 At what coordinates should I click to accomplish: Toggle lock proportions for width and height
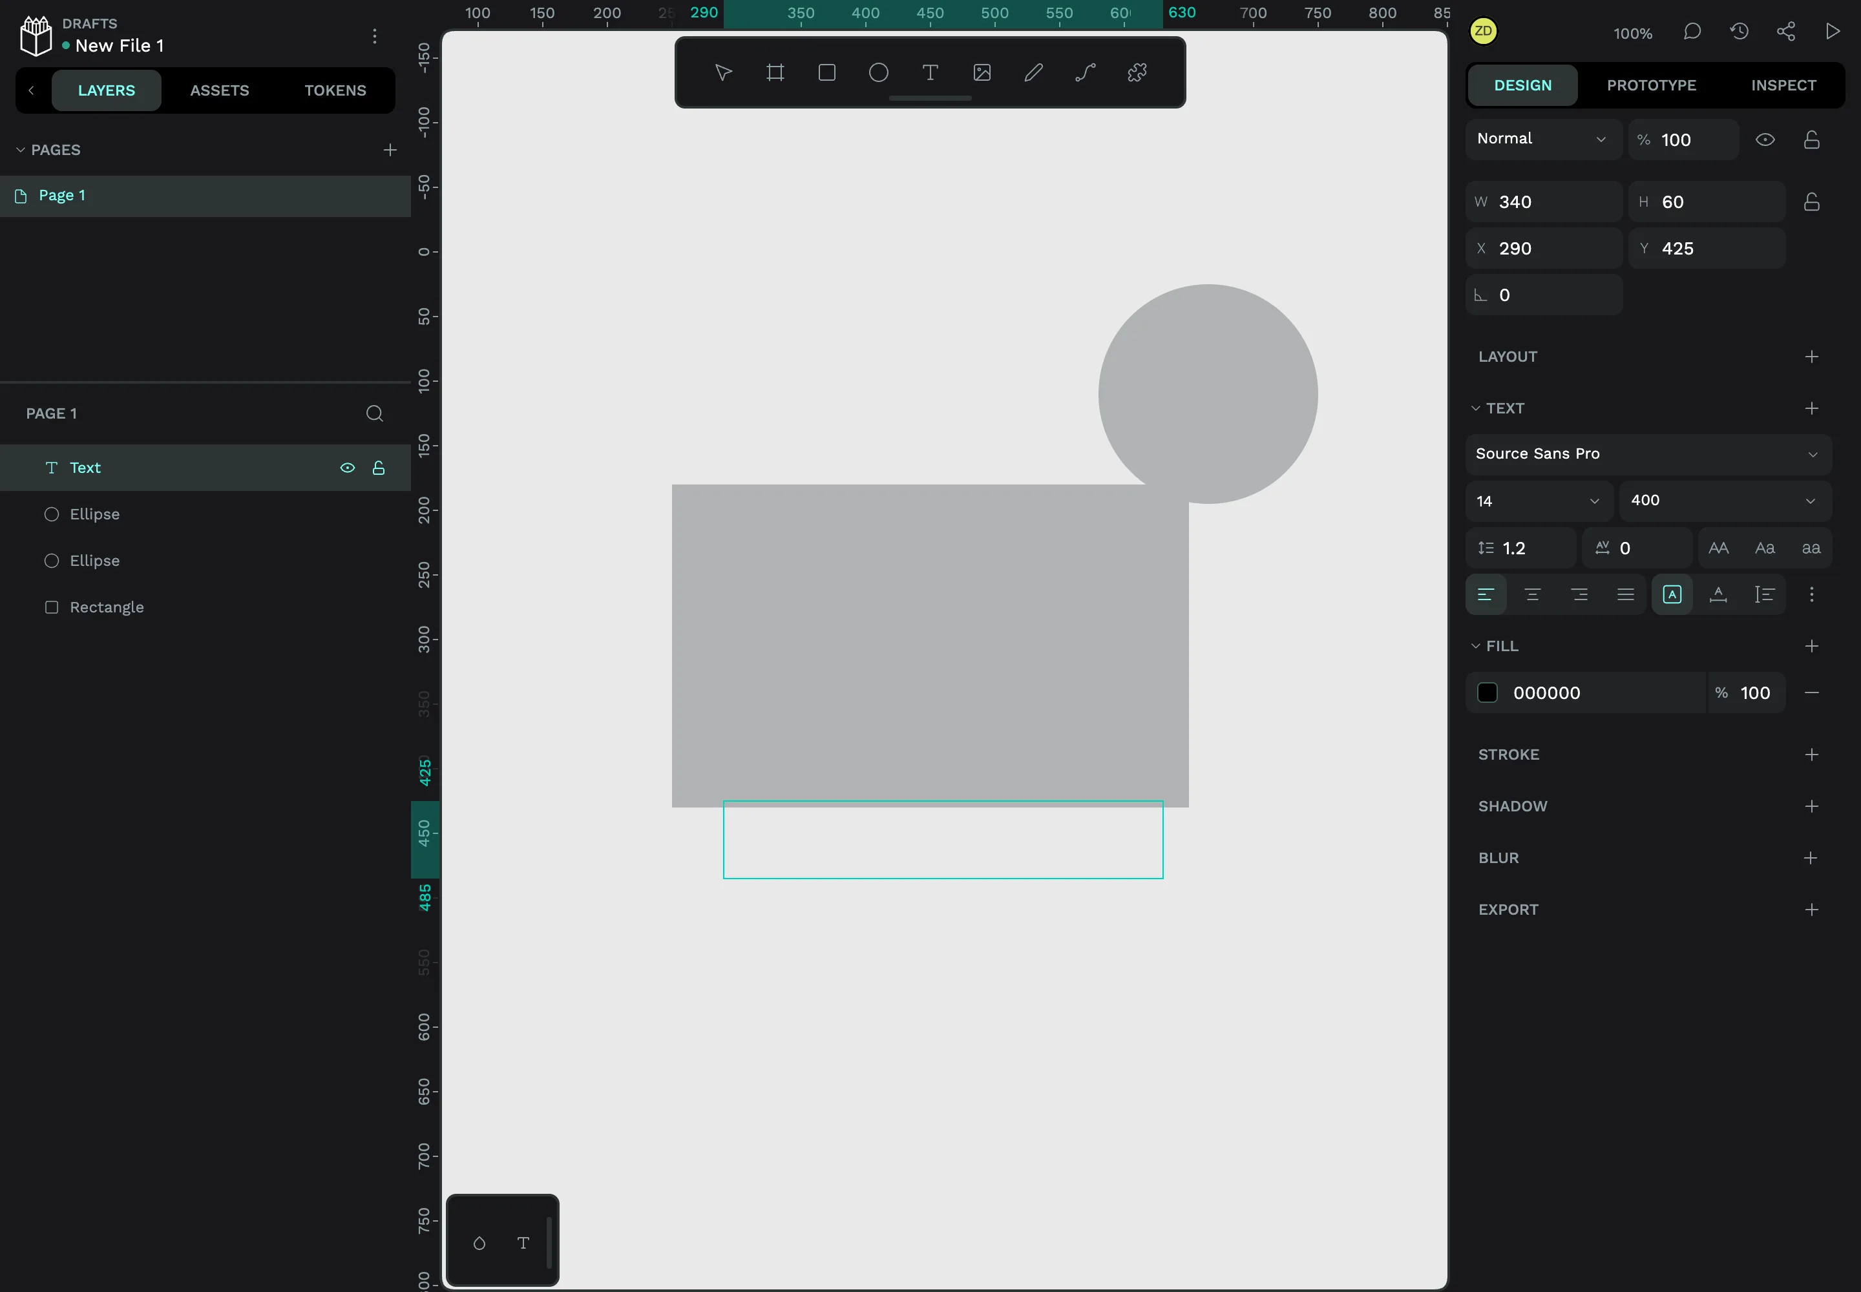pyautogui.click(x=1812, y=202)
